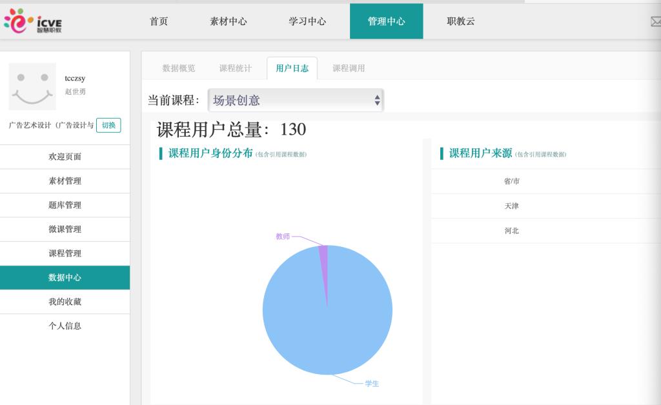This screenshot has height=405, width=661.
Task: Select 管理中心 in the top navigation
Action: click(x=386, y=21)
